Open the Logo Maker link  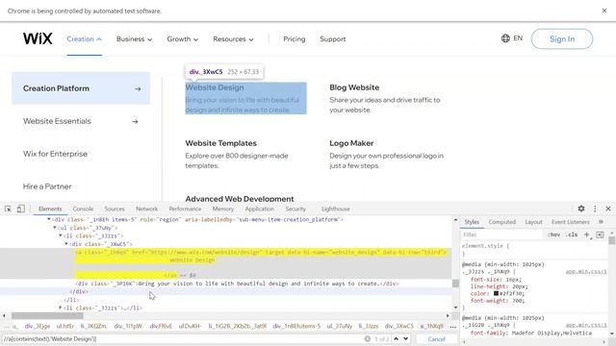(x=351, y=143)
